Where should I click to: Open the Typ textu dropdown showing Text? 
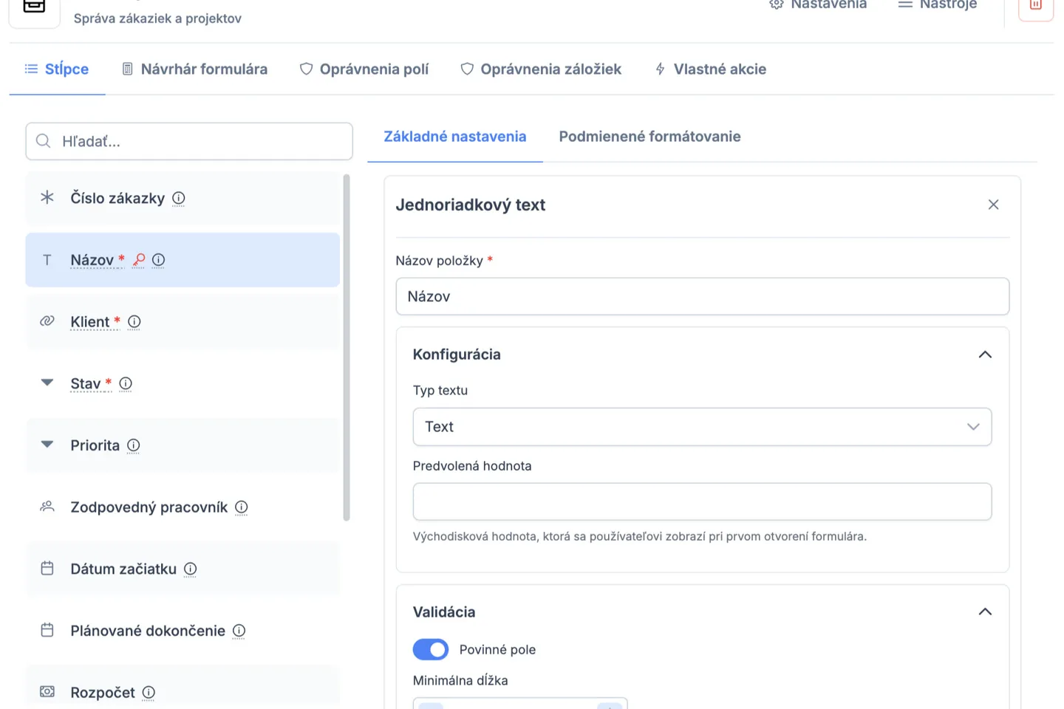tap(701, 427)
